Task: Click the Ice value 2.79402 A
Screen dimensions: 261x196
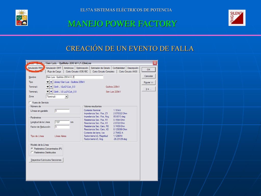Action: [118, 133]
